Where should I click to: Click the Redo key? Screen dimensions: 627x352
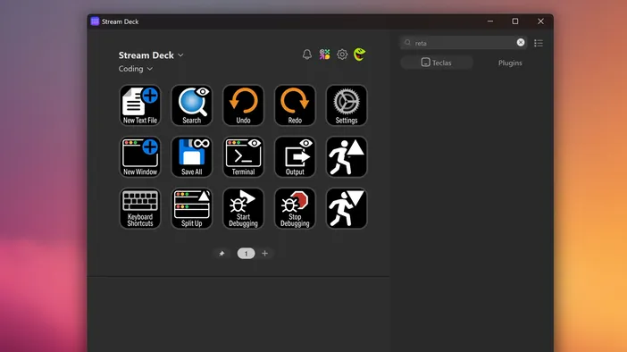click(295, 105)
